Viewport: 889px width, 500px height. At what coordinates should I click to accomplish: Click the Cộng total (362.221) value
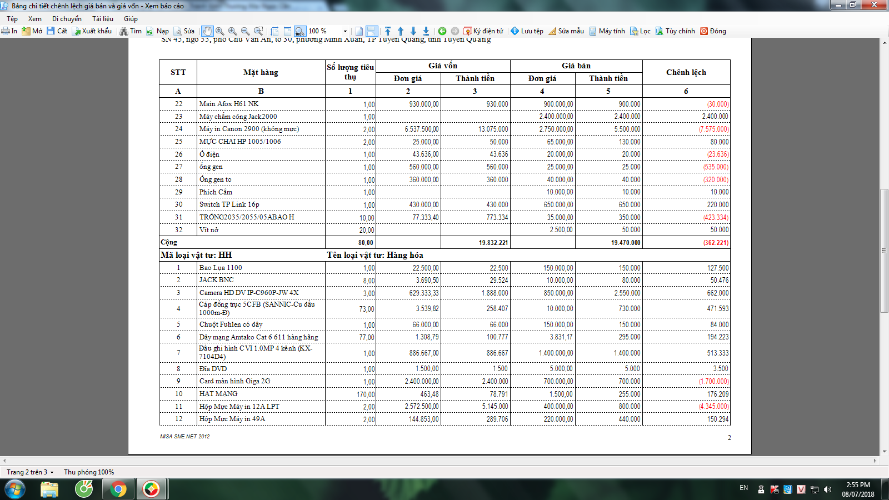[716, 243]
